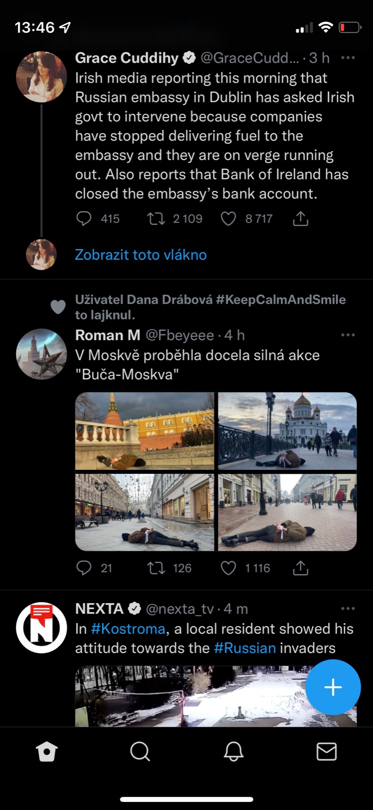
Task: Retweet Grace Cuddihy's embassy tweet
Action: point(156,219)
